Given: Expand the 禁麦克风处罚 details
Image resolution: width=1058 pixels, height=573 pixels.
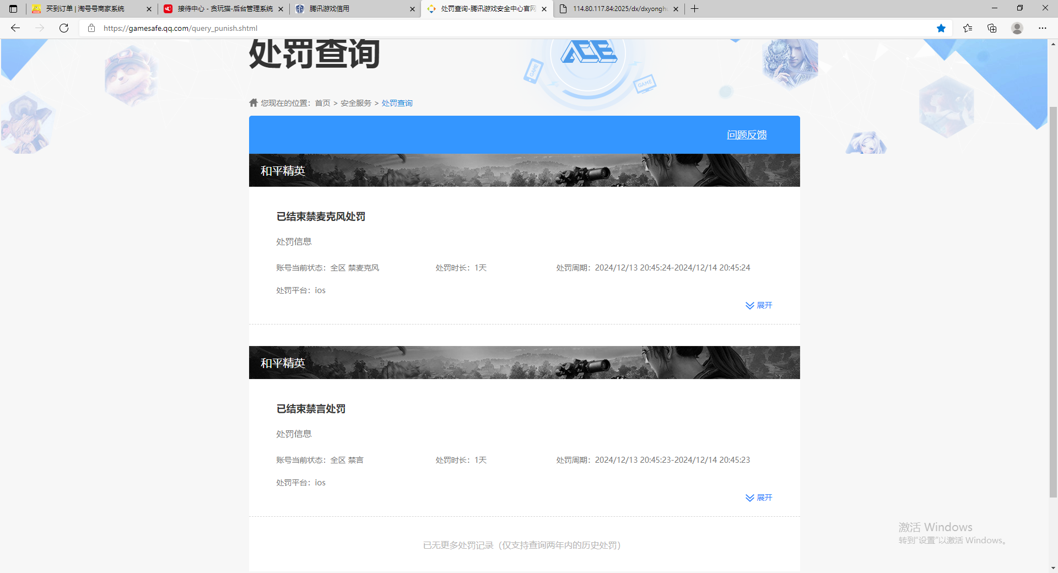Looking at the screenshot, I should click(759, 305).
